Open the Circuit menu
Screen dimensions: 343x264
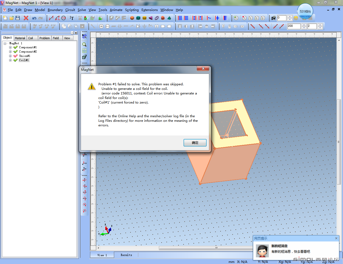pyautogui.click(x=70, y=10)
